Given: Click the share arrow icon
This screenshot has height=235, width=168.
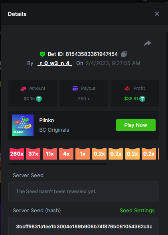Looking at the screenshot, I should click(148, 43).
